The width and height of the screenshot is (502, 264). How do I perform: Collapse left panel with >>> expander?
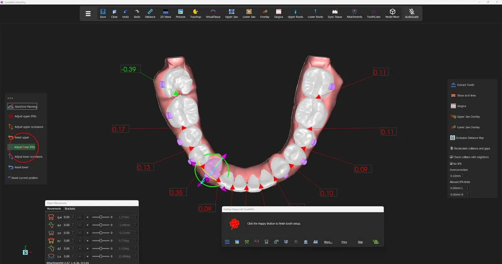[x=10, y=98]
